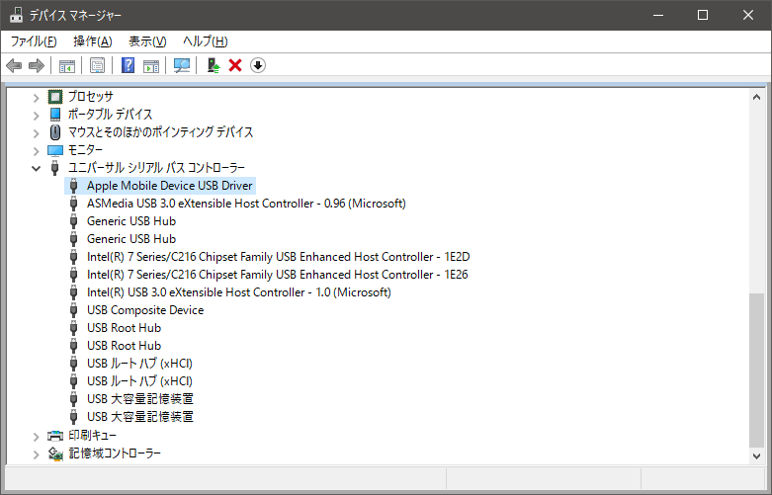Expand the 印刷キュー category
772x495 pixels.
coord(37,436)
